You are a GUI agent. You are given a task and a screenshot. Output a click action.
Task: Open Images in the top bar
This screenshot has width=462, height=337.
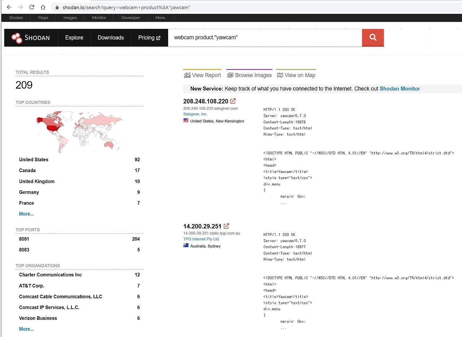coord(70,18)
